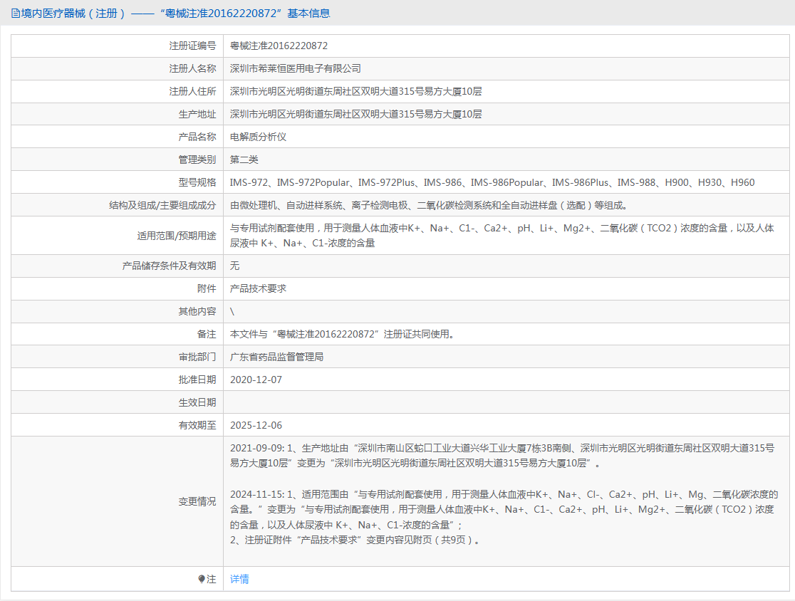This screenshot has height=601, width=795.
Task: Click the 其他内容 label
Action: 197,311
